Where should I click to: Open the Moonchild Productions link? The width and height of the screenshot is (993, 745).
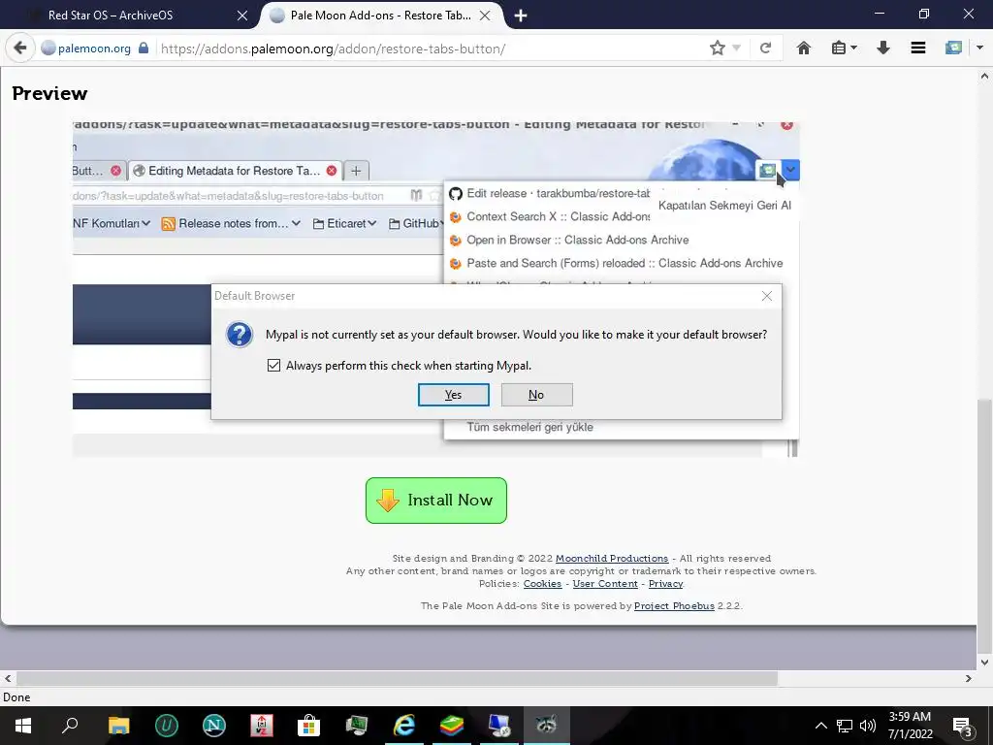612,558
